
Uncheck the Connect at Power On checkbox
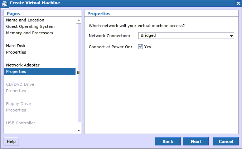(140, 47)
